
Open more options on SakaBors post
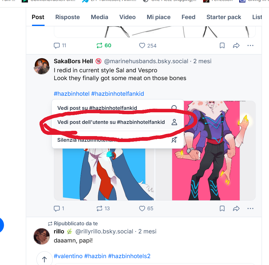tap(250, 208)
